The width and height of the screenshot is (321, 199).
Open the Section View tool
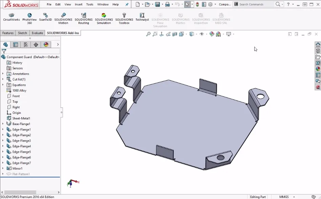[x=174, y=34]
